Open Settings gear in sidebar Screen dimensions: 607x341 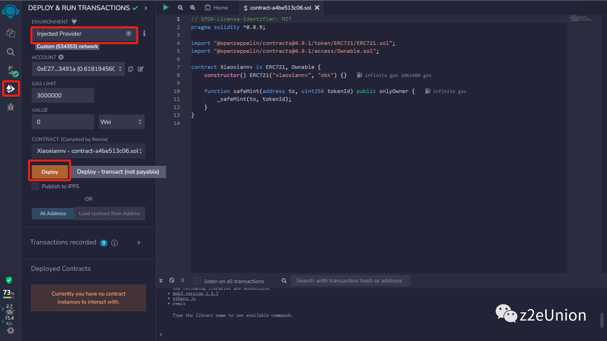click(x=10, y=330)
